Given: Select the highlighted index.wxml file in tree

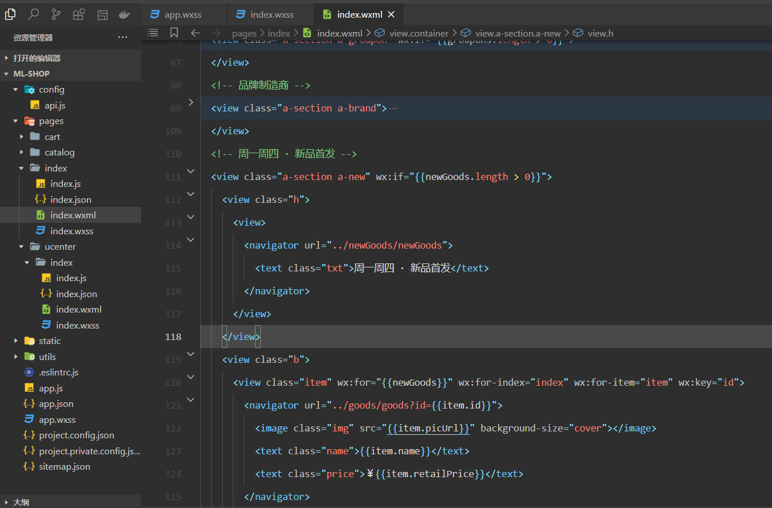Looking at the screenshot, I should coord(70,215).
